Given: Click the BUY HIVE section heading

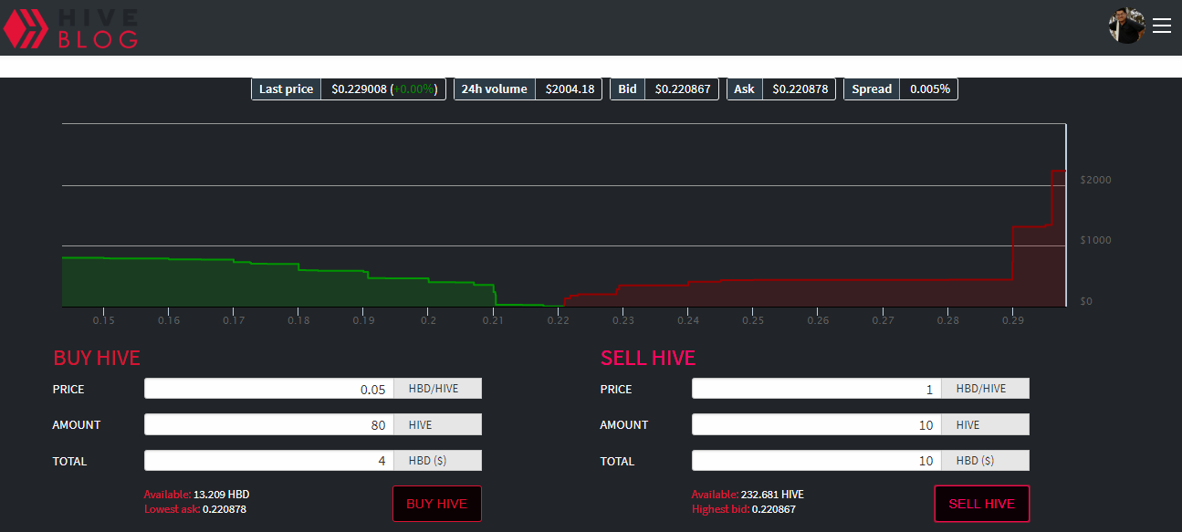Looking at the screenshot, I should (97, 358).
